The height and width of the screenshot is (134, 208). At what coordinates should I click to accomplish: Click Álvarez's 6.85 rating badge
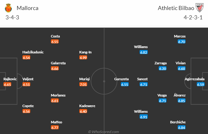pos(181,101)
